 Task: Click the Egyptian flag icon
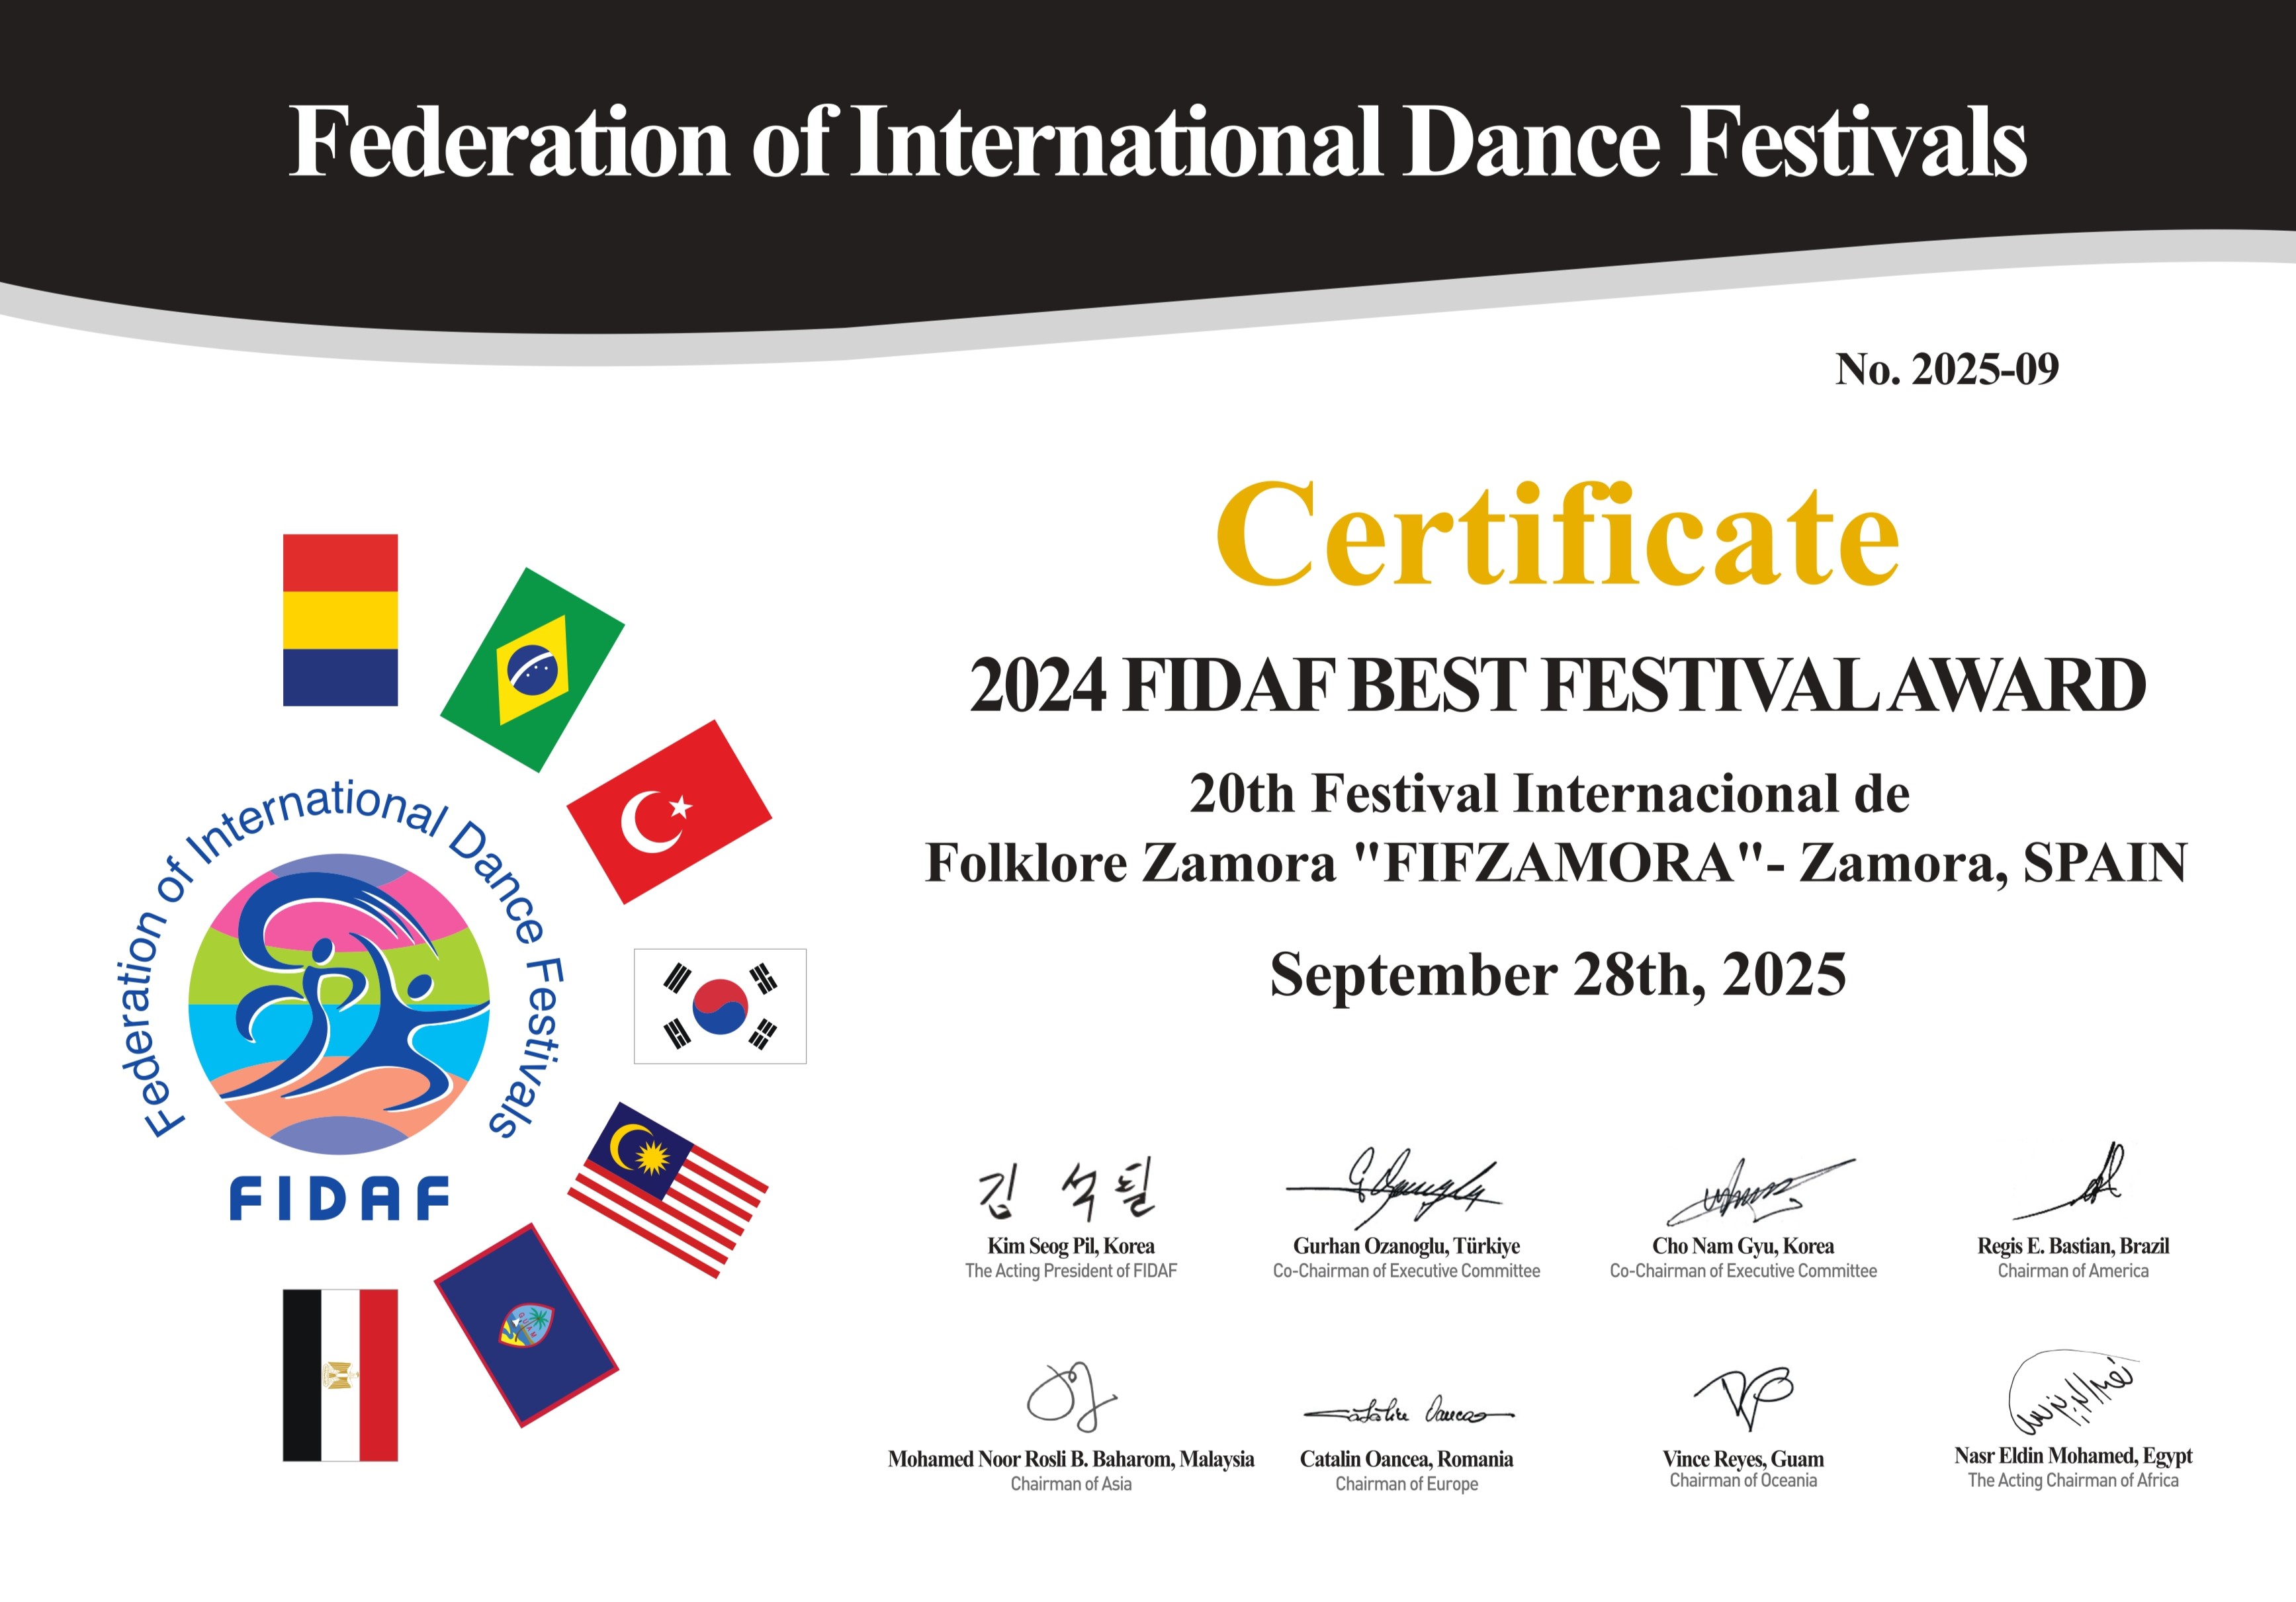pyautogui.click(x=340, y=1374)
